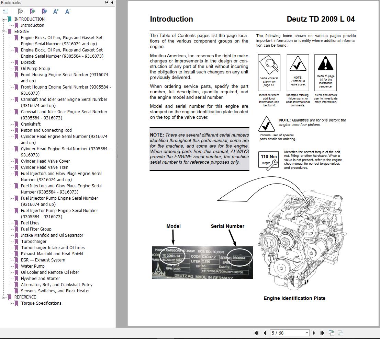Jump to first page with skip-back control

256,333
